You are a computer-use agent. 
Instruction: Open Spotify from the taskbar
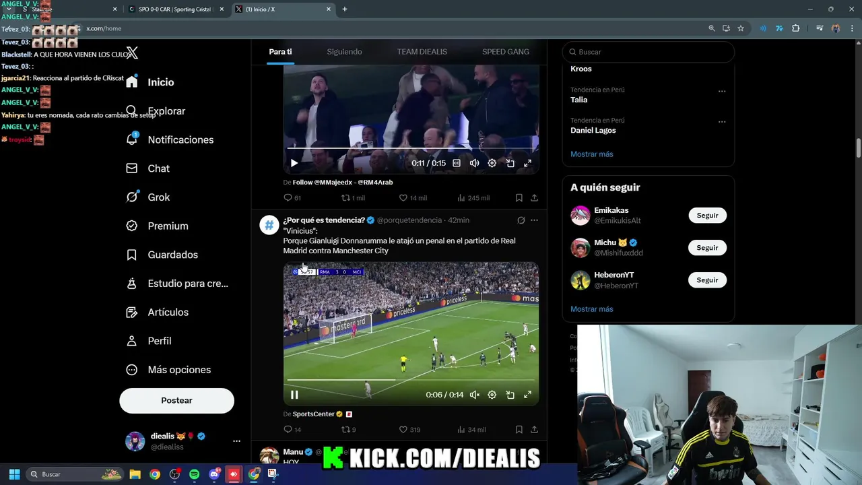click(194, 474)
